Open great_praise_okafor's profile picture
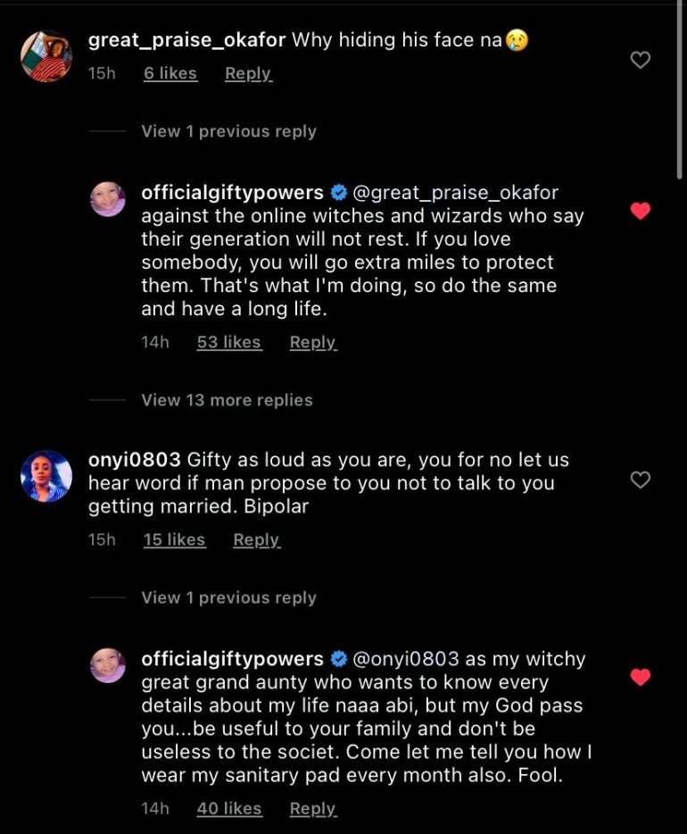687x834 pixels. tap(46, 56)
